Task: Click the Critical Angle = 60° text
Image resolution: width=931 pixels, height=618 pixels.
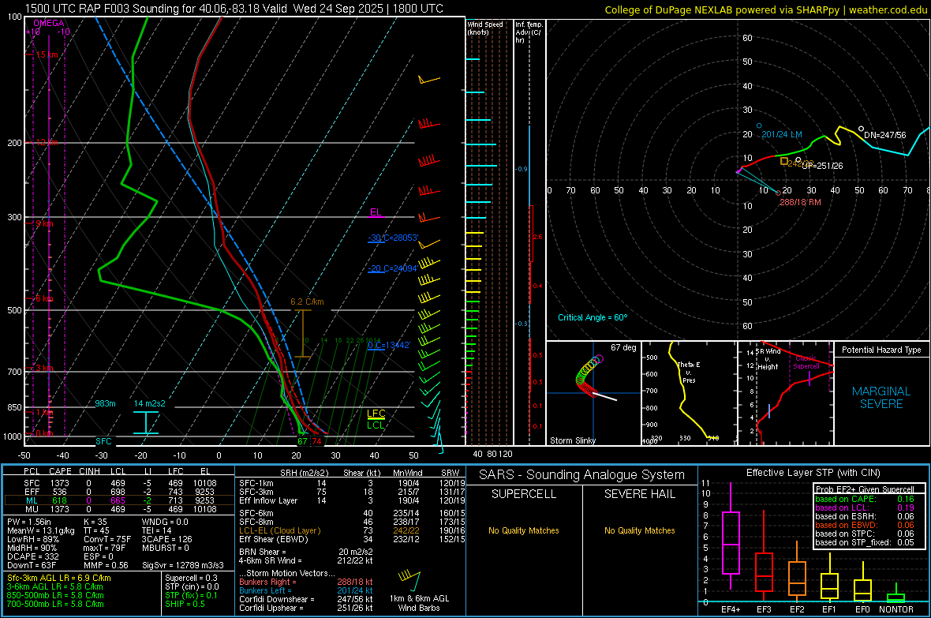Action: pos(592,317)
